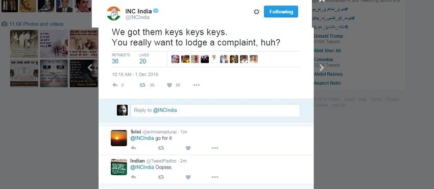
Task: View the 36 retweets count
Action: [115, 61]
